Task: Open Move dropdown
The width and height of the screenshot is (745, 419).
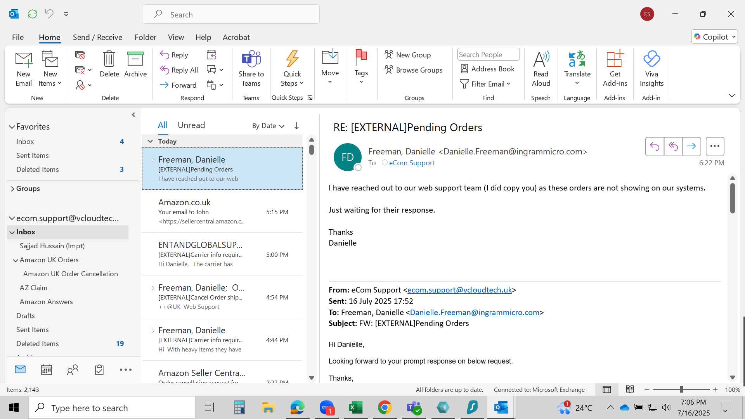Action: tap(330, 67)
